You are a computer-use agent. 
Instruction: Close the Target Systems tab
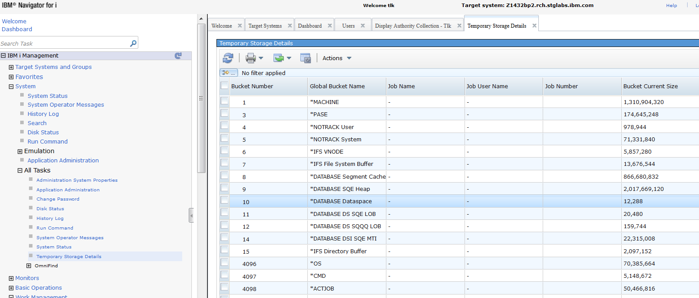290,25
